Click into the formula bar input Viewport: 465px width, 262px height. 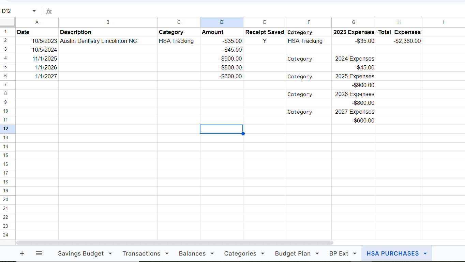[259, 11]
